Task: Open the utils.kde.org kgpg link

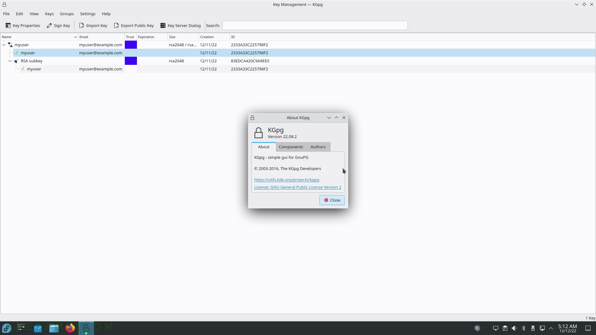Action: (x=287, y=180)
